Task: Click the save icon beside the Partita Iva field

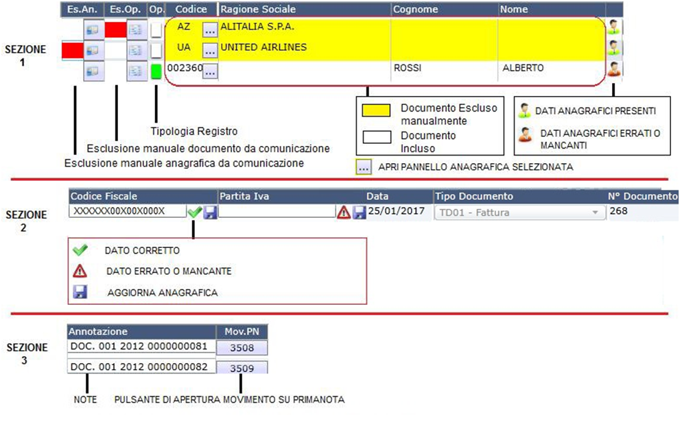Action: [359, 212]
